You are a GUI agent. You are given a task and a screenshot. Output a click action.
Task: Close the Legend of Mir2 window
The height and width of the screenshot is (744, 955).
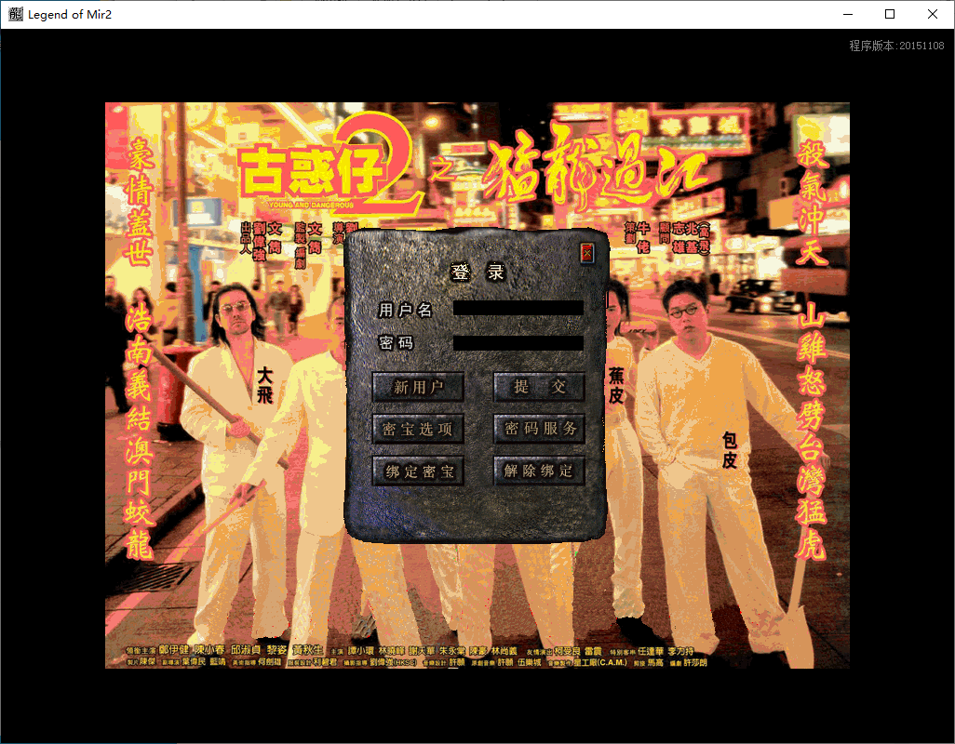(x=933, y=14)
